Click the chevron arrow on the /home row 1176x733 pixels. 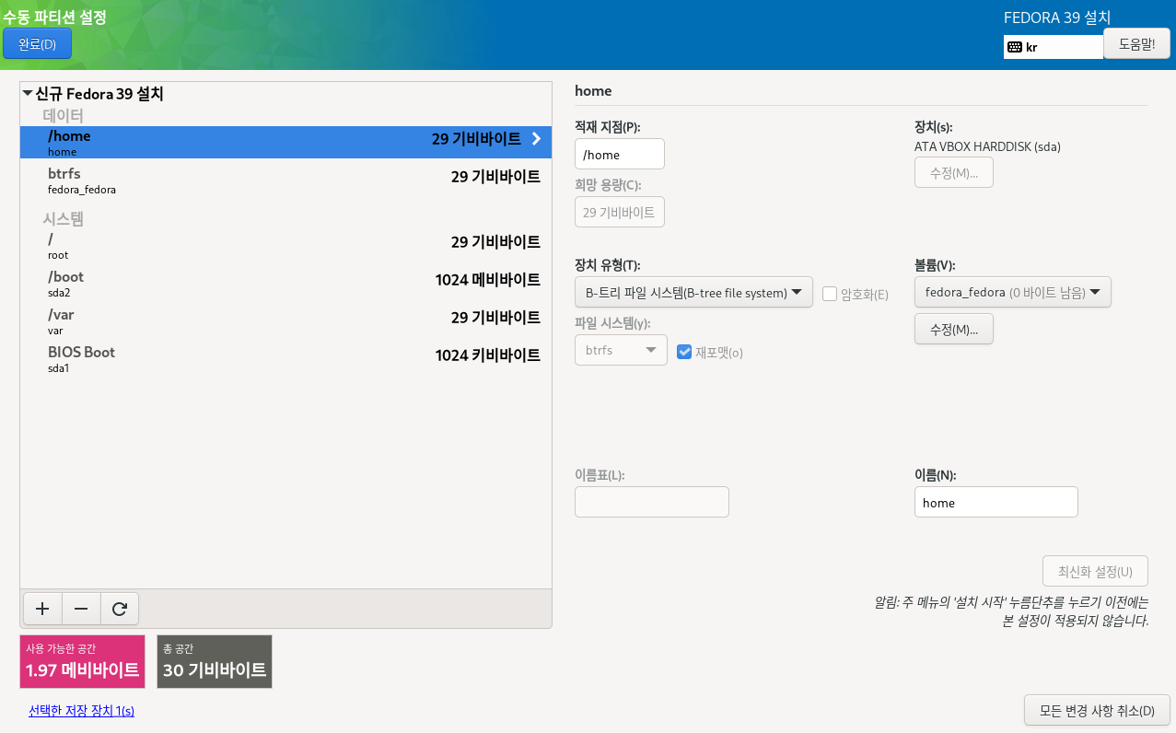pos(537,139)
